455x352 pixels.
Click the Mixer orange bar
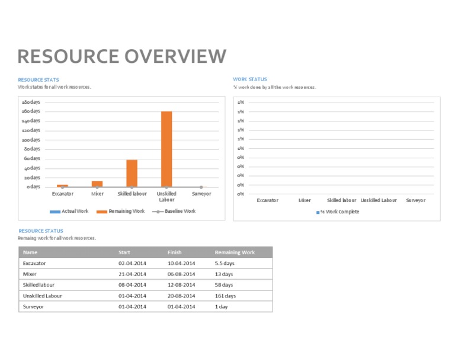(x=97, y=184)
